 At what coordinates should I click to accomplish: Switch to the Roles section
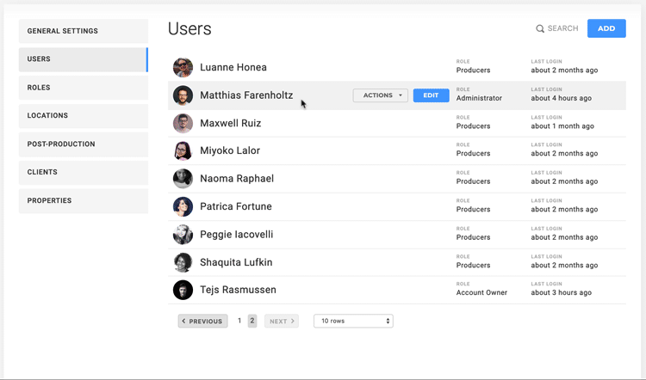click(84, 88)
